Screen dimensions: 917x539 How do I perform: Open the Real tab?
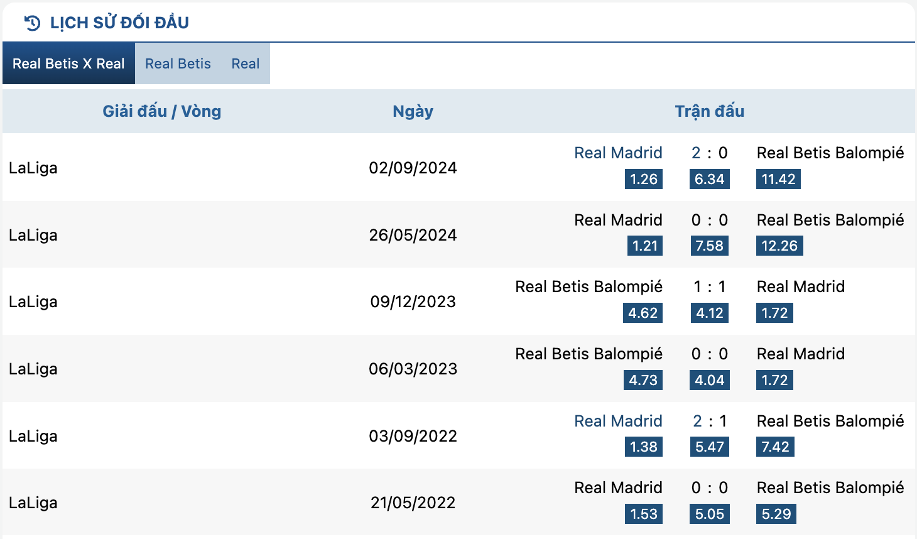coord(245,63)
